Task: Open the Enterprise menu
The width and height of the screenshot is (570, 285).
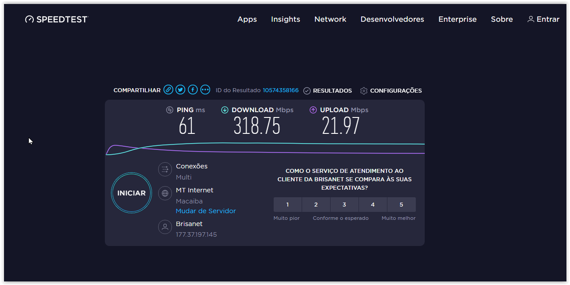Action: click(x=458, y=19)
